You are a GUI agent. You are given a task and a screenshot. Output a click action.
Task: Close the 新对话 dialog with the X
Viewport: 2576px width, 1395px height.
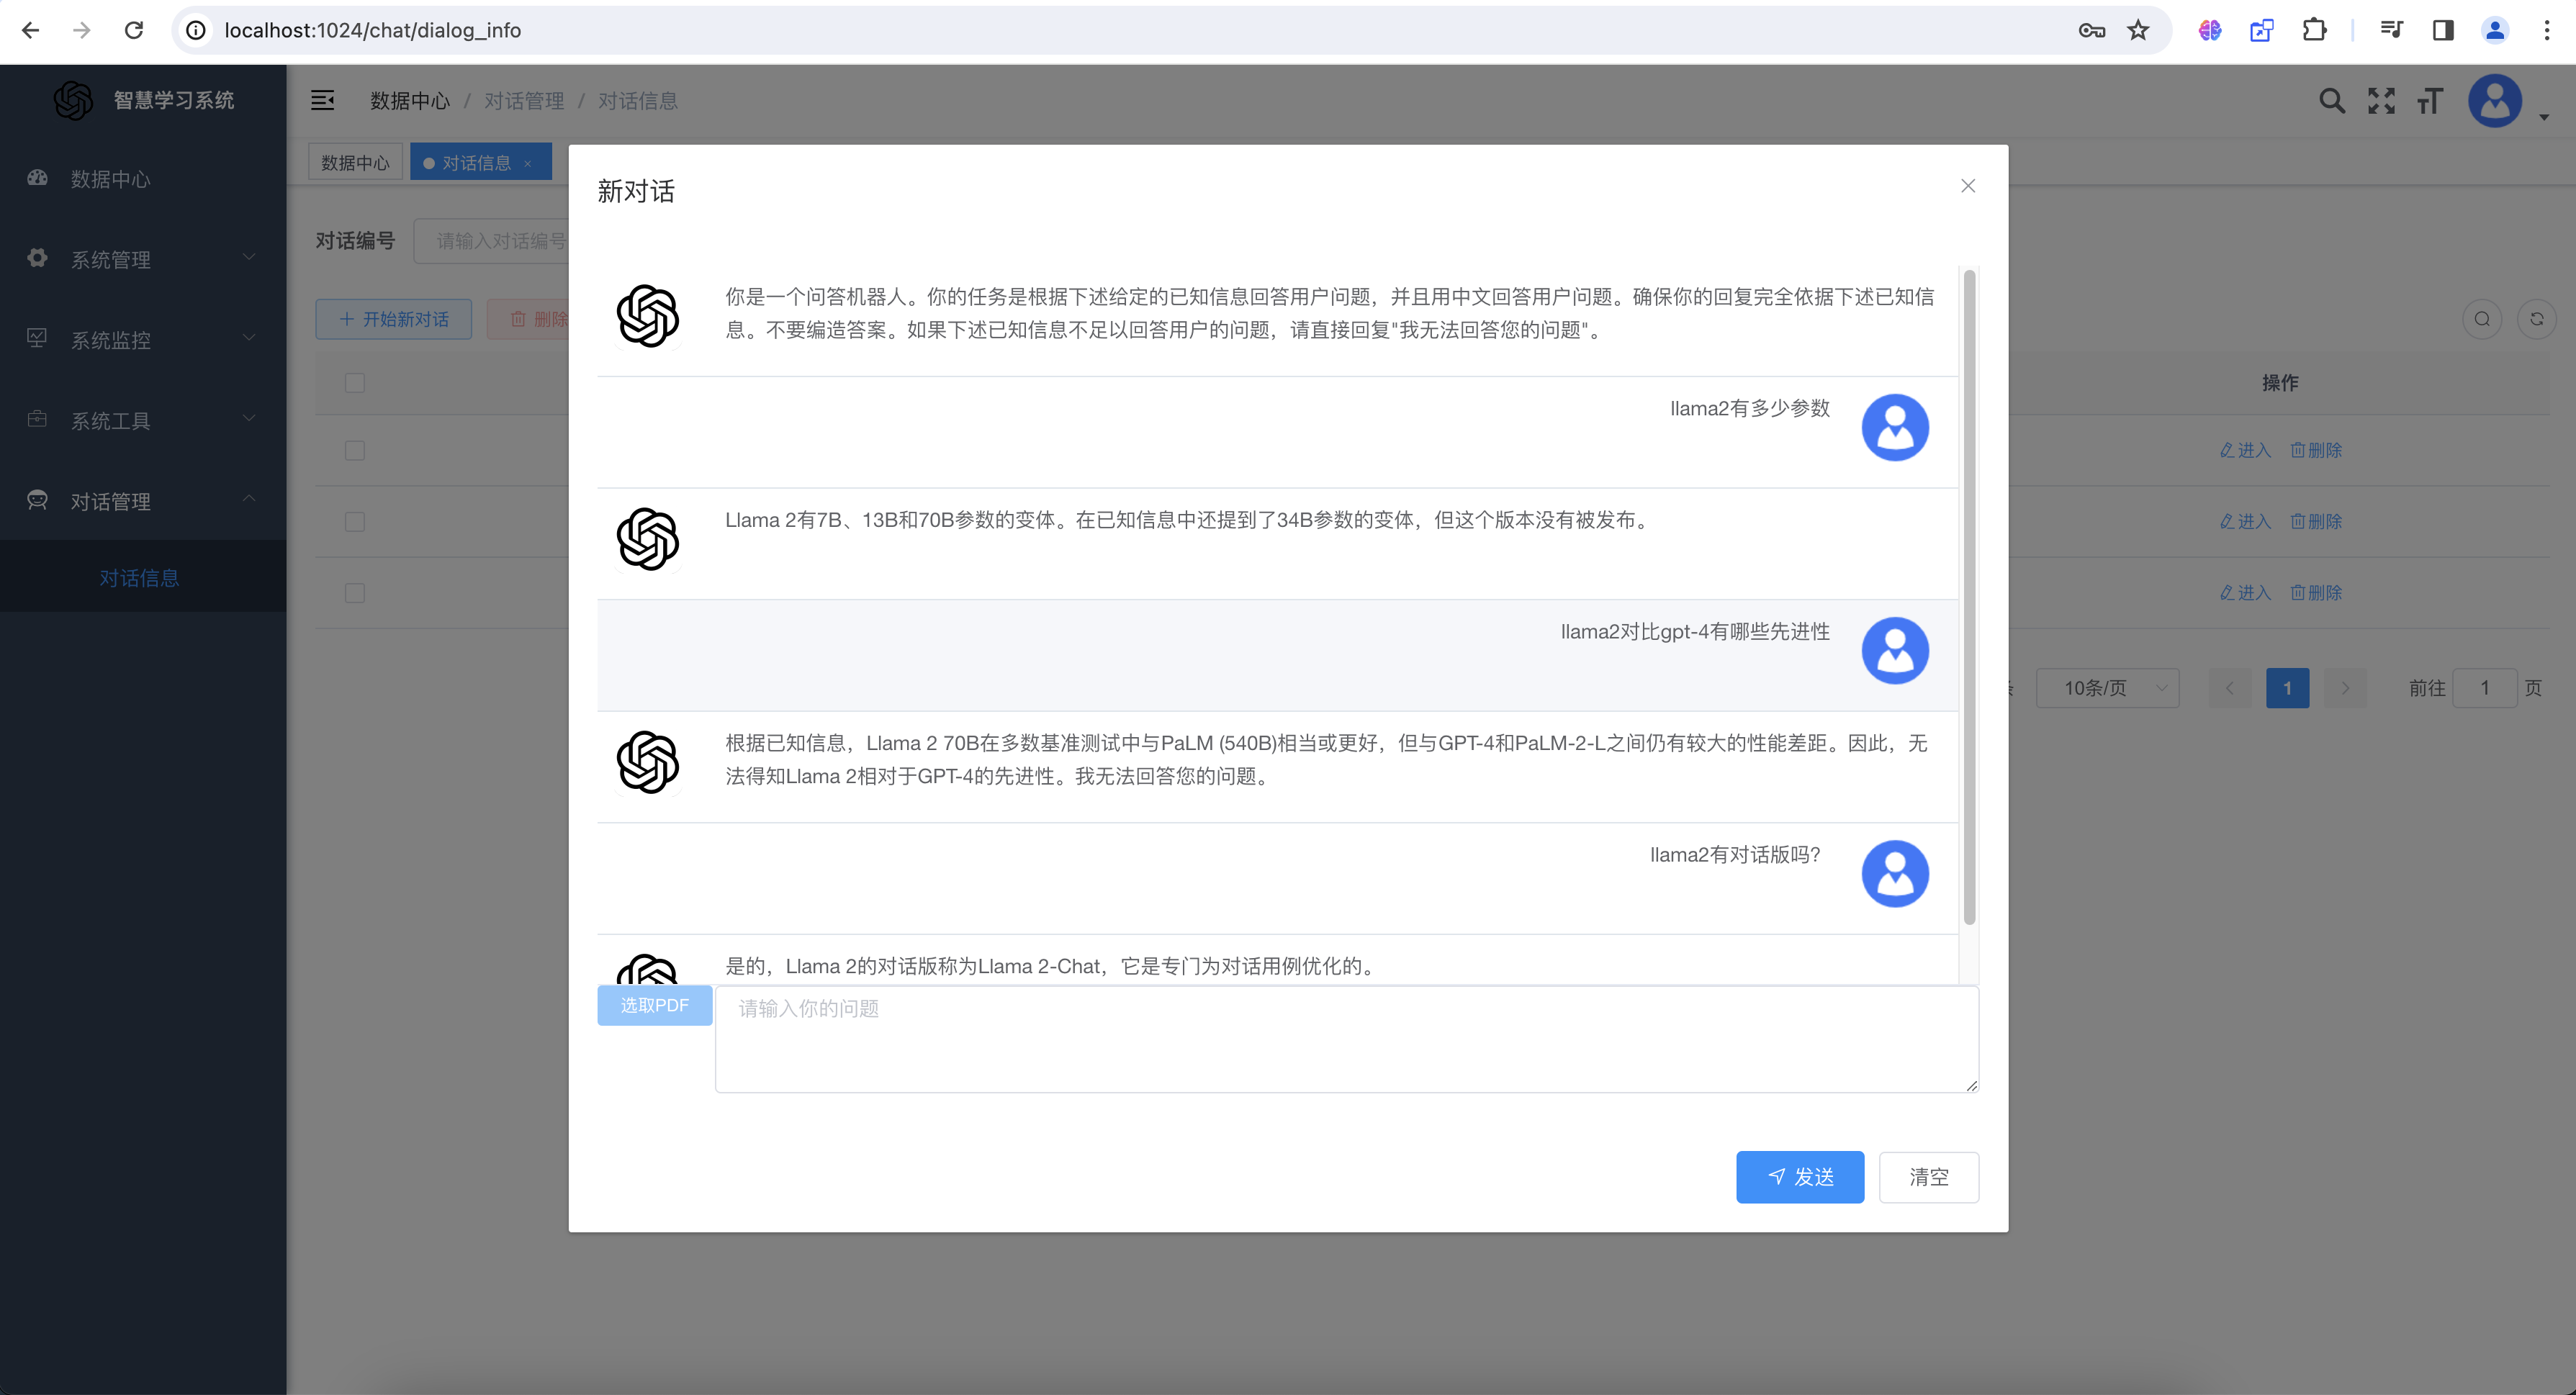click(x=1967, y=186)
